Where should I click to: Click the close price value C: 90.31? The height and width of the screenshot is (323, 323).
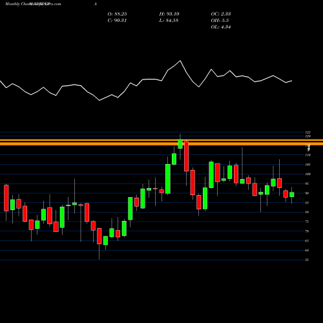(117, 21)
